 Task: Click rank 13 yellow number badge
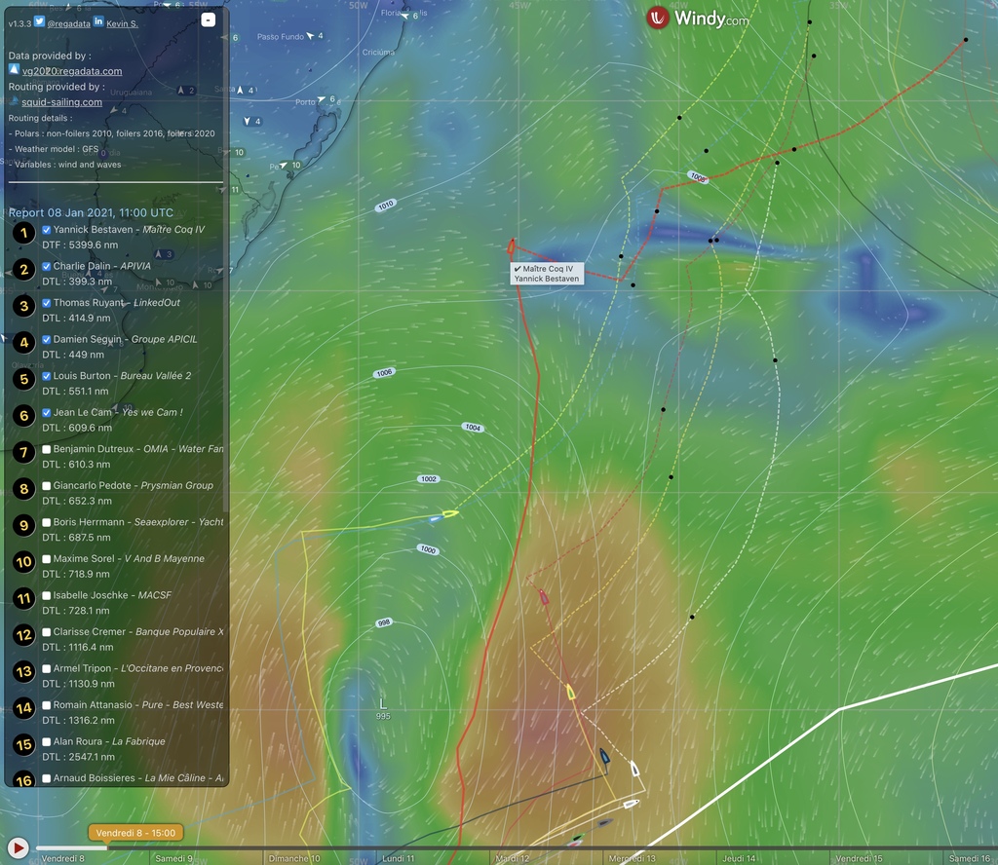[x=24, y=672]
